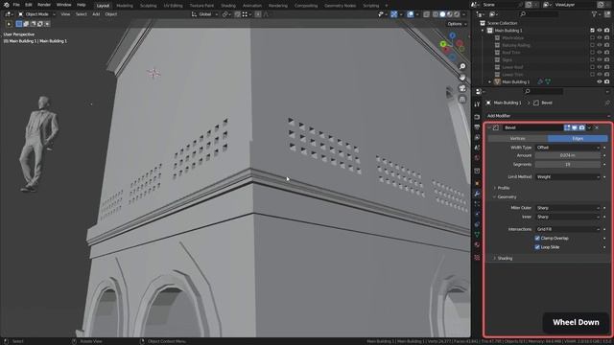Toggle X-ray display in viewport header

[426, 14]
